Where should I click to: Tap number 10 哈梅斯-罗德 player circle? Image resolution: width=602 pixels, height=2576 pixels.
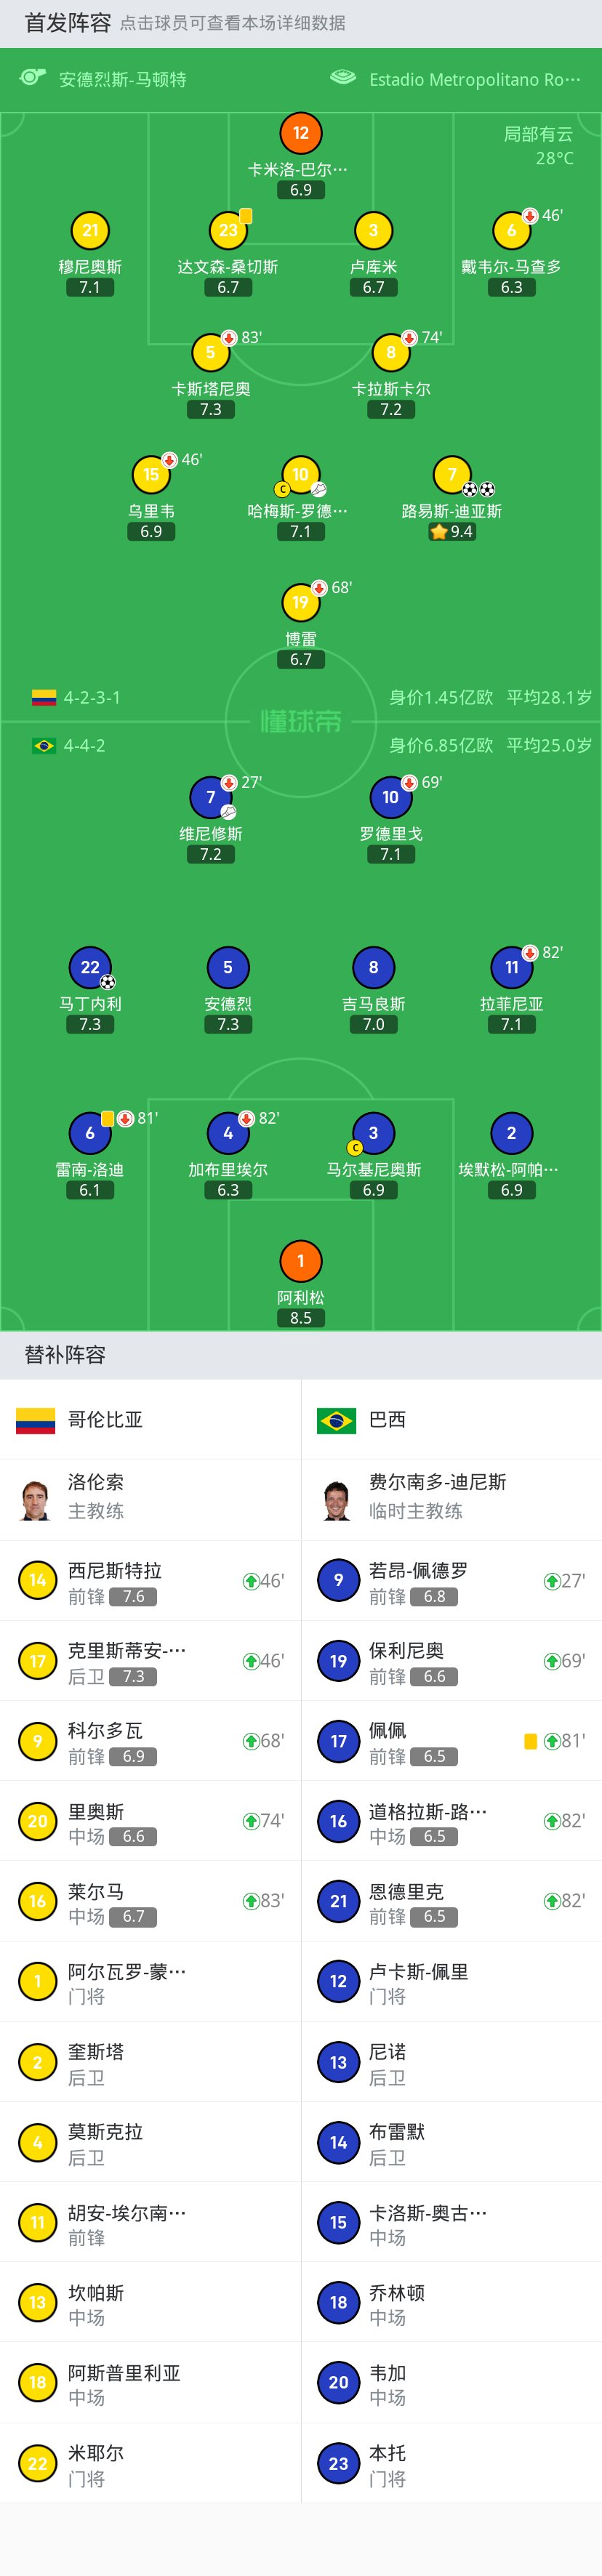pos(300,475)
